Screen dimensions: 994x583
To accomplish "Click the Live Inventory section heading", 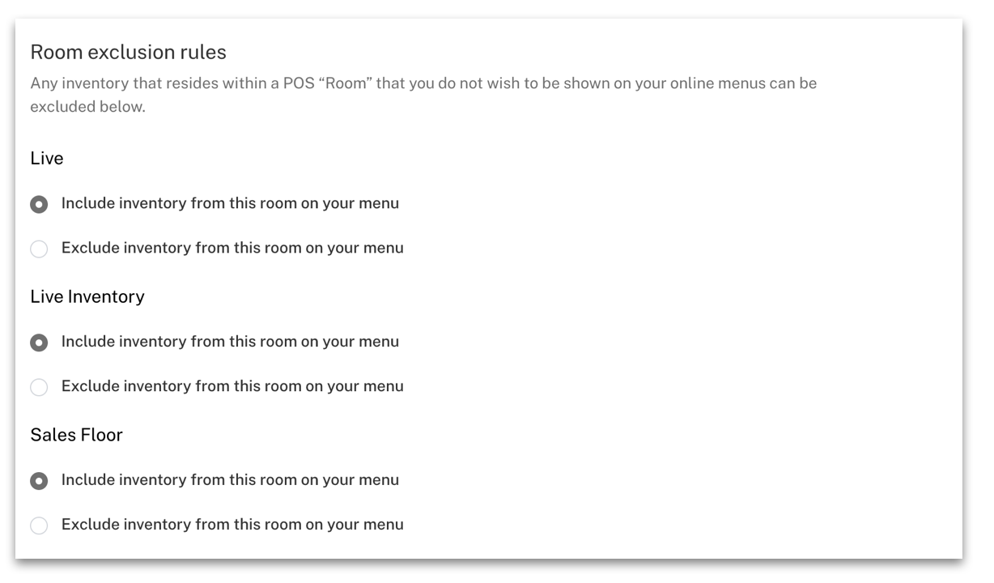I will [87, 296].
